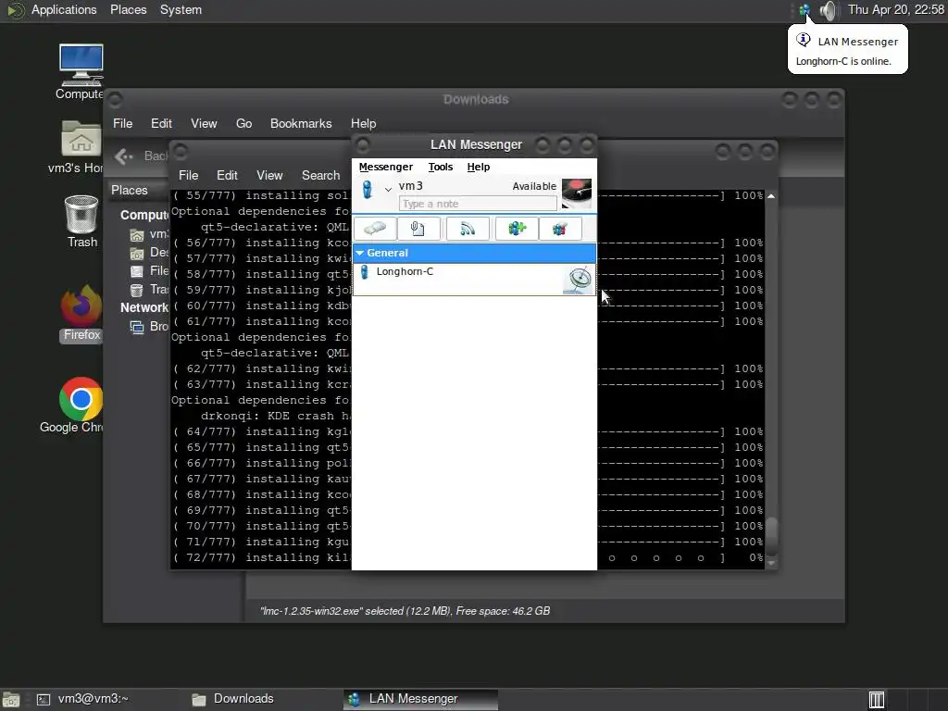The height and width of the screenshot is (711, 948).
Task: Open the View menu in Downloads window
Action: [204, 123]
